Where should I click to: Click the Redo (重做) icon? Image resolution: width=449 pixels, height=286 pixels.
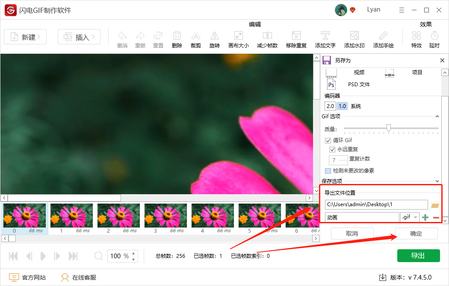tap(140, 36)
